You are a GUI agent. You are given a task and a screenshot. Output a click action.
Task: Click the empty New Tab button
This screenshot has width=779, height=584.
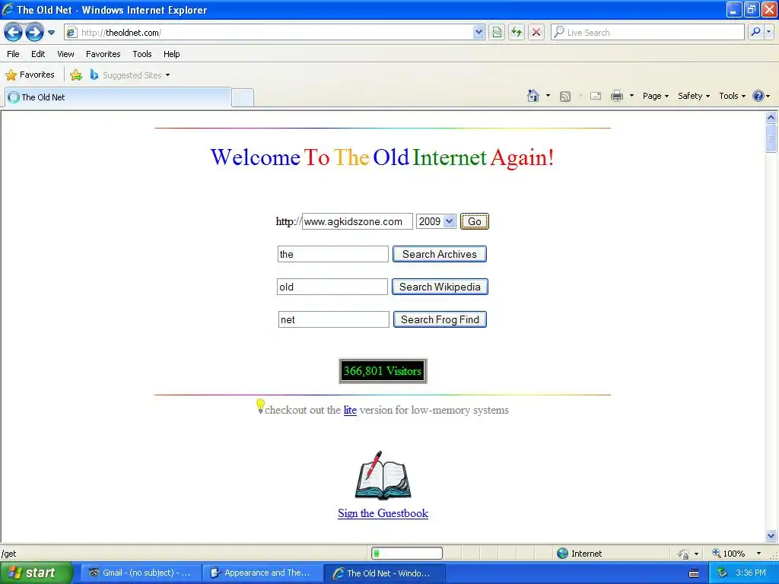click(243, 98)
